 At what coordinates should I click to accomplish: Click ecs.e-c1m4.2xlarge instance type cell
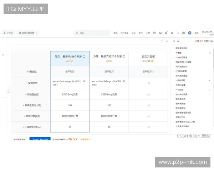point(109,83)
